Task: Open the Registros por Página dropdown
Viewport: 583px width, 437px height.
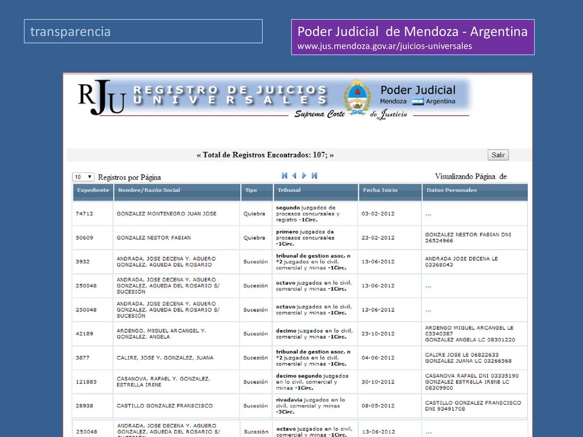Action: (x=83, y=177)
